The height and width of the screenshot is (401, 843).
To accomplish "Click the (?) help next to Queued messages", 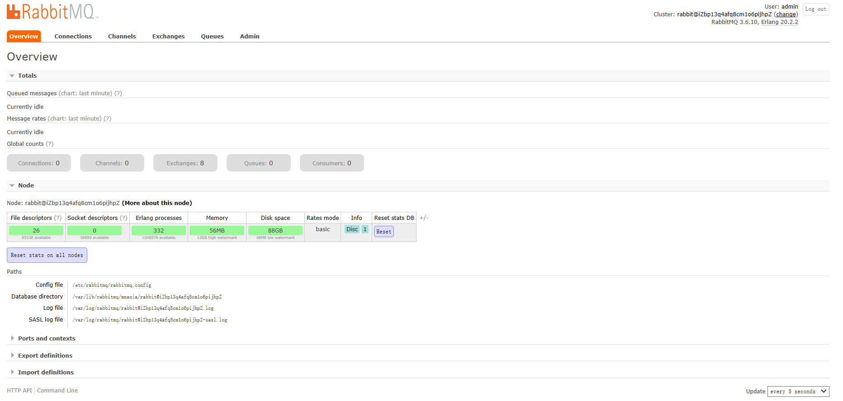I will pyautogui.click(x=118, y=93).
